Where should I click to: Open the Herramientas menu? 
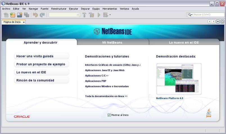pos(110,9)
